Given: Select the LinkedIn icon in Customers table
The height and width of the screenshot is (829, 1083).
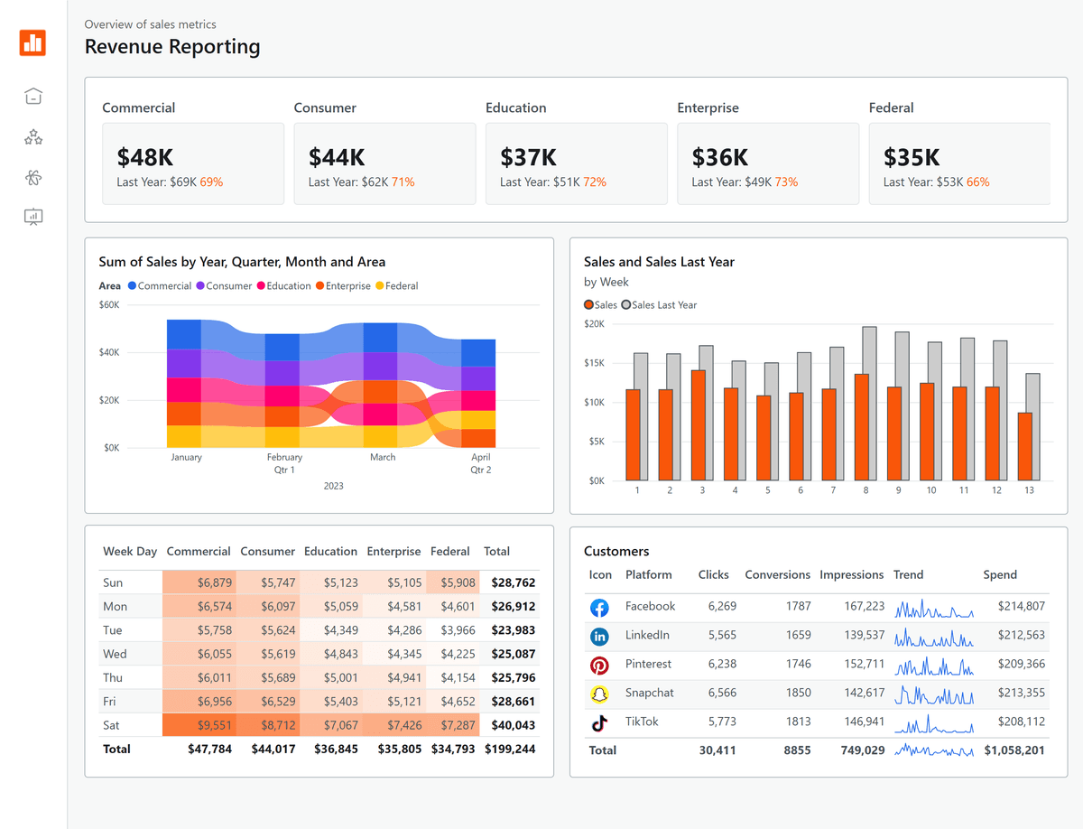Looking at the screenshot, I should pos(599,636).
